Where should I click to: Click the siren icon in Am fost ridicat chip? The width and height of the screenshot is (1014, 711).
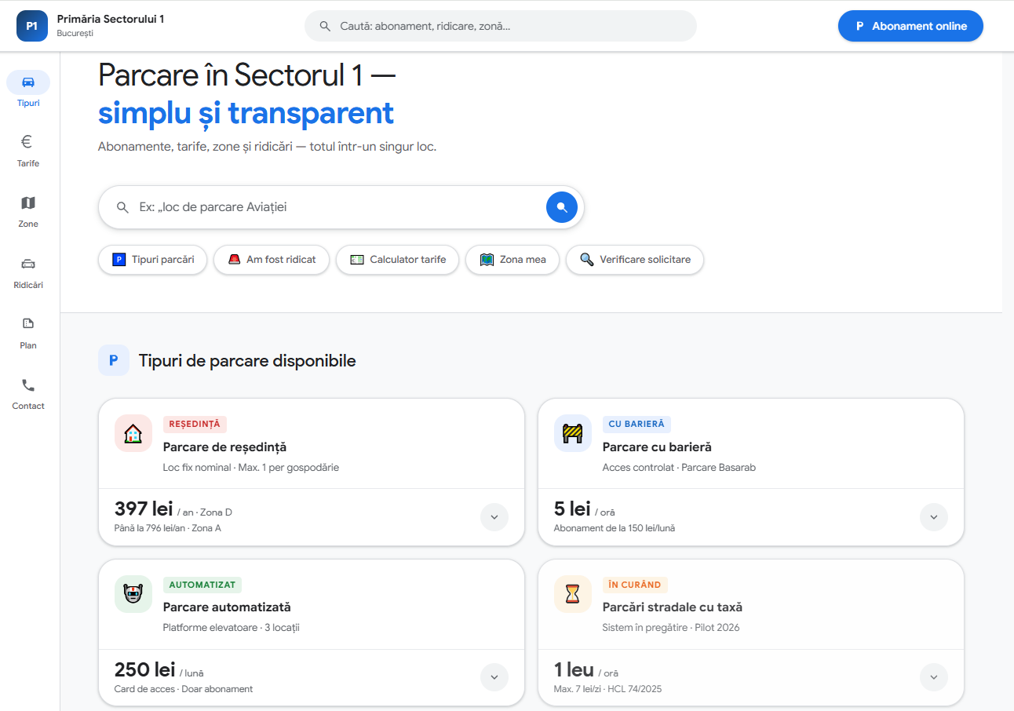pos(235,260)
